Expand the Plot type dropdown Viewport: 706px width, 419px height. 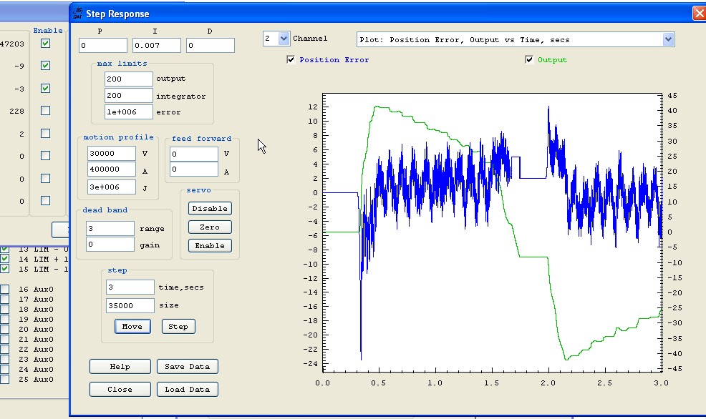pyautogui.click(x=667, y=39)
